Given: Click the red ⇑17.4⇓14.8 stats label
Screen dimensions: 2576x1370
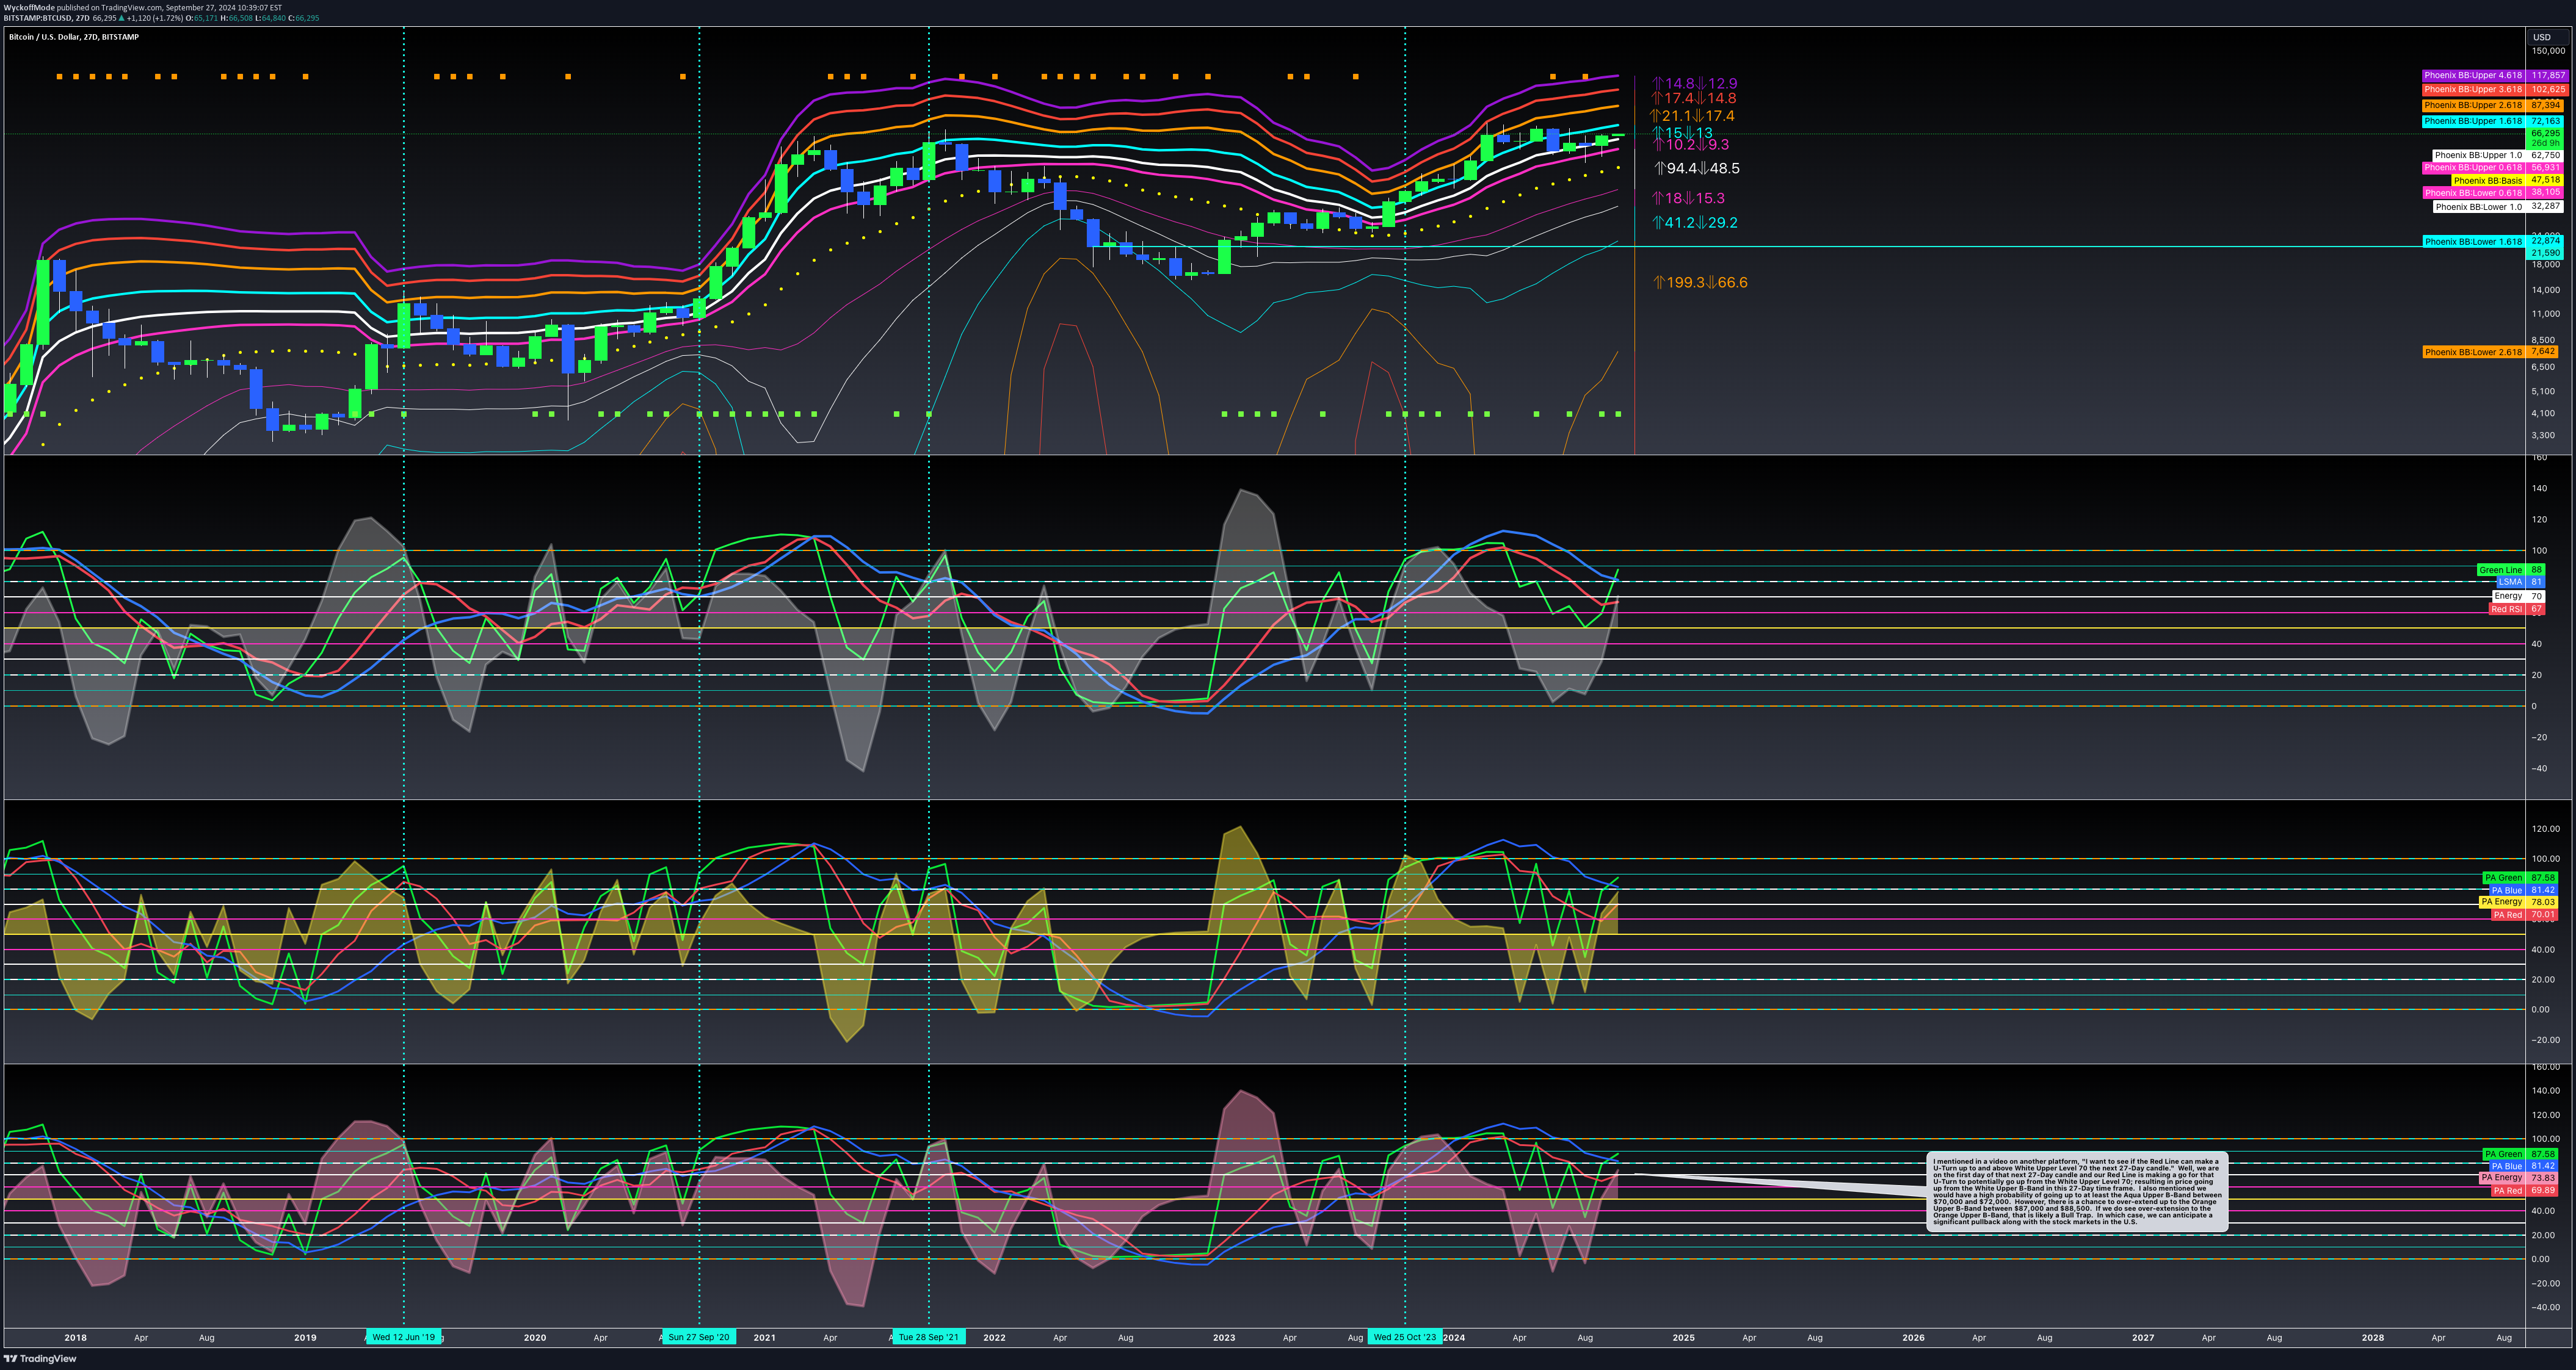Looking at the screenshot, I should point(1694,99).
